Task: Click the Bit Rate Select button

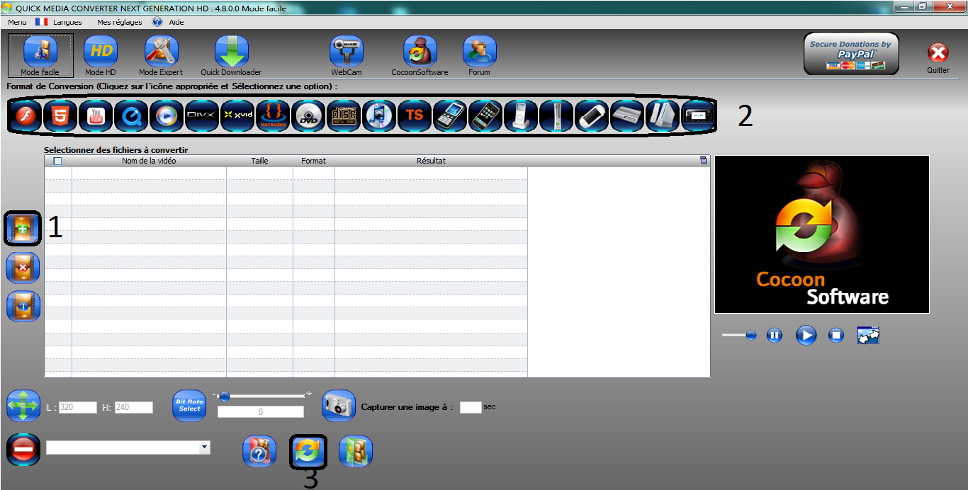Action: pos(190,406)
